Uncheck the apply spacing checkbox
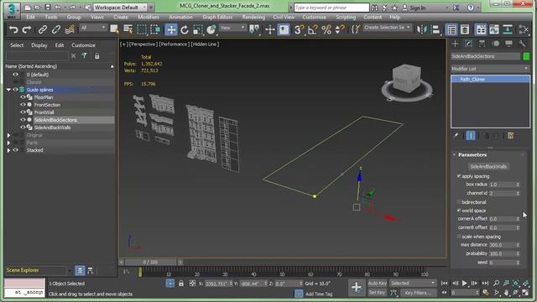This screenshot has height=302, width=537. (459, 176)
